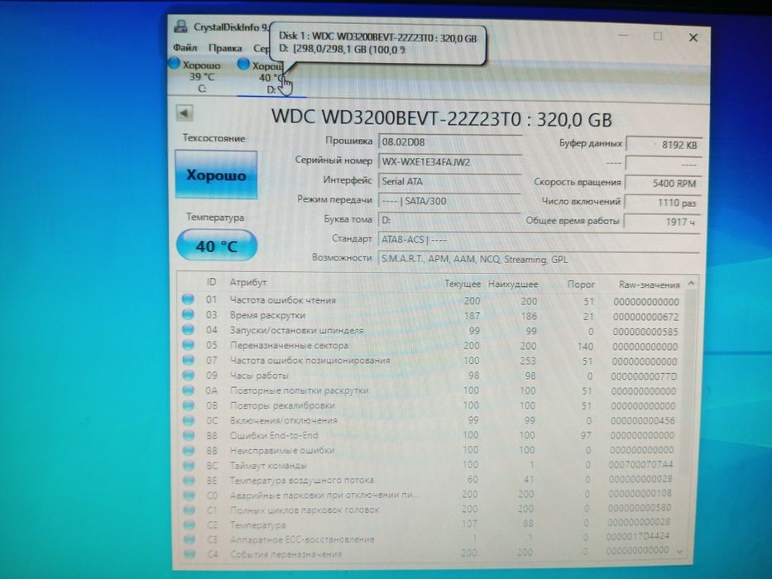Click the Serial ATA interface field
The width and height of the screenshot is (772, 579).
point(449,181)
